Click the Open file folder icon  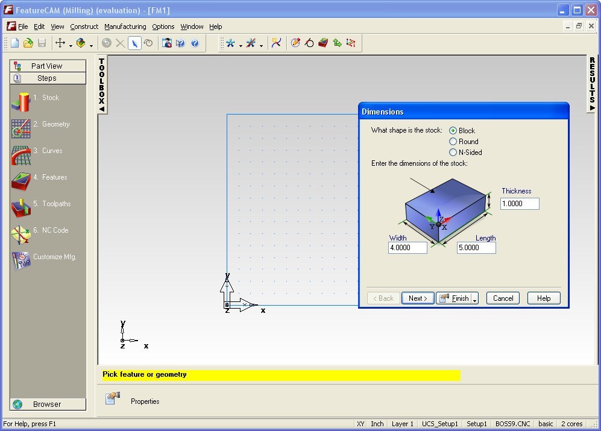click(28, 43)
